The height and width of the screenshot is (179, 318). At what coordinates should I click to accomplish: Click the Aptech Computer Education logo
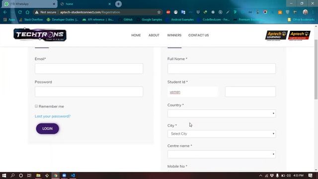(299, 35)
